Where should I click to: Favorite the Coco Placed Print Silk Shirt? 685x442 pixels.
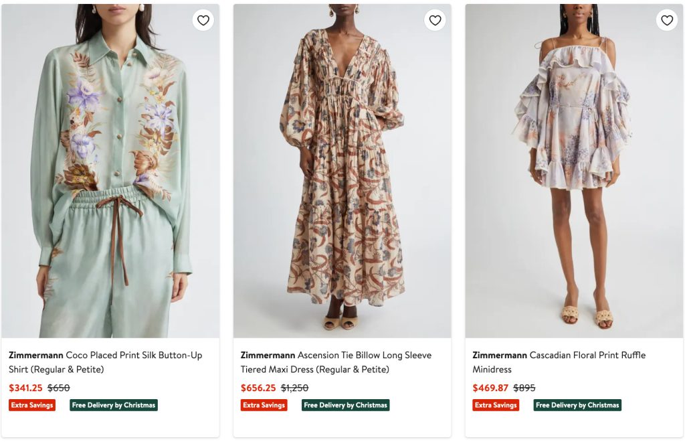203,20
